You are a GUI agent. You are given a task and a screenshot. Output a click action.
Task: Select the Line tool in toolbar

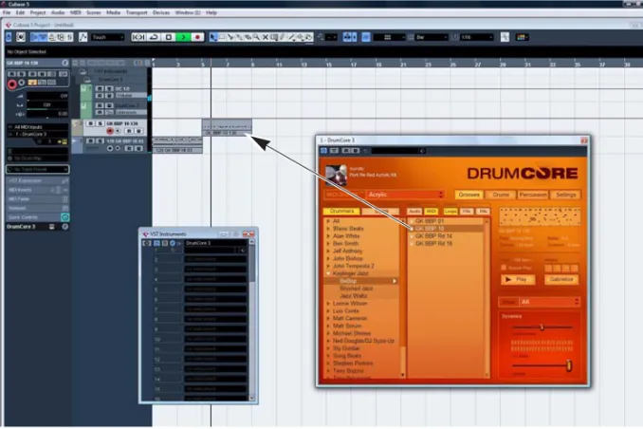click(x=291, y=37)
